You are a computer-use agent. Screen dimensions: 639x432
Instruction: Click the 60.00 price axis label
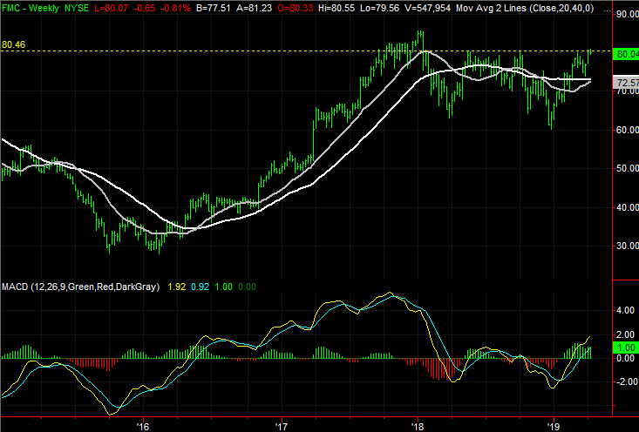pyautogui.click(x=628, y=130)
